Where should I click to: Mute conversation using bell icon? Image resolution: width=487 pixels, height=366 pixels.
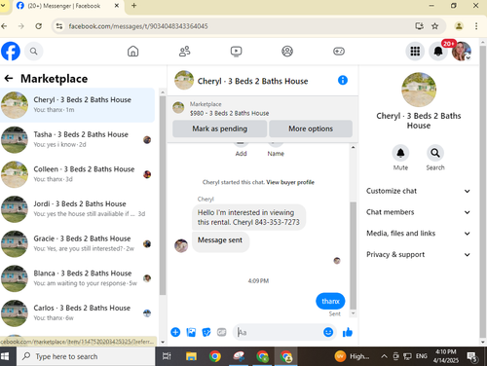(x=400, y=153)
